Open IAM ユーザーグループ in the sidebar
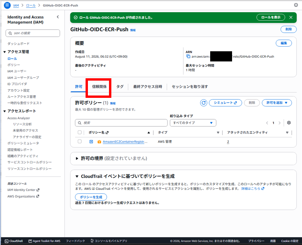The width and height of the screenshot is (302, 245). tap(23, 77)
